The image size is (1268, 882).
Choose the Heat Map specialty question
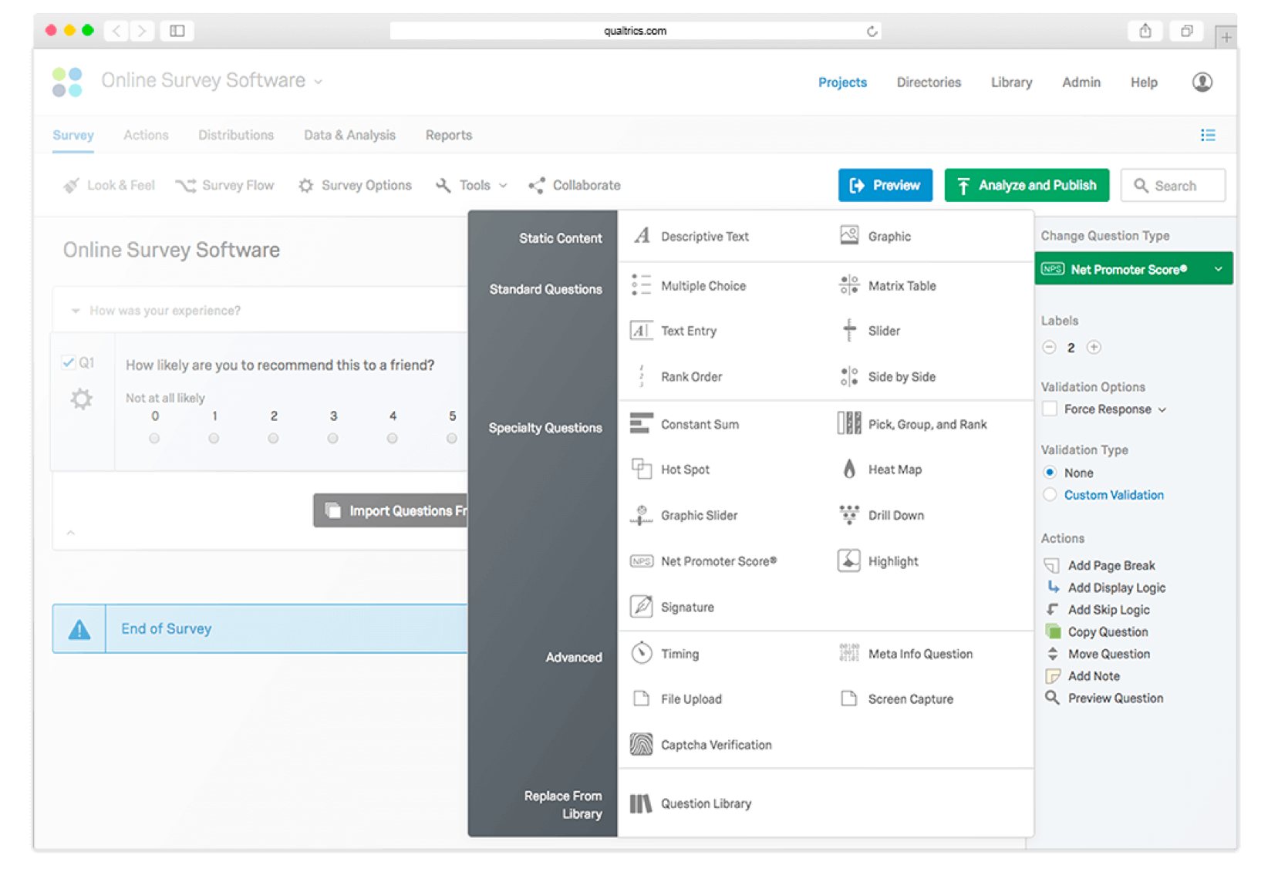click(894, 469)
